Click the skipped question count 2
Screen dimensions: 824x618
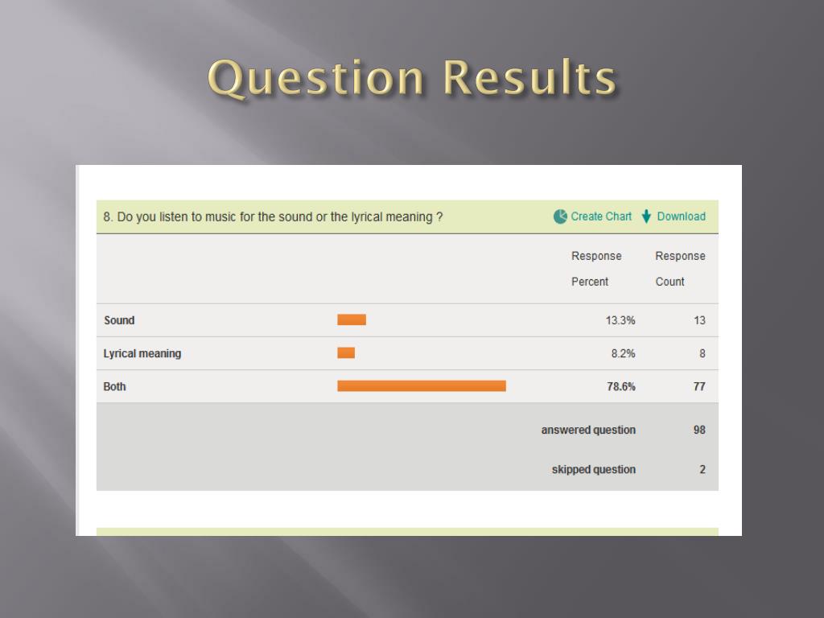click(x=702, y=469)
